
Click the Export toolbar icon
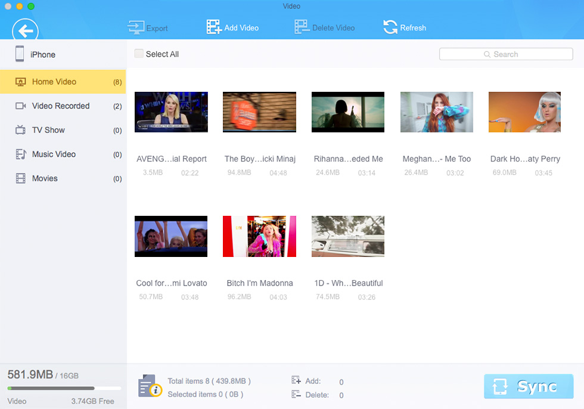point(136,27)
